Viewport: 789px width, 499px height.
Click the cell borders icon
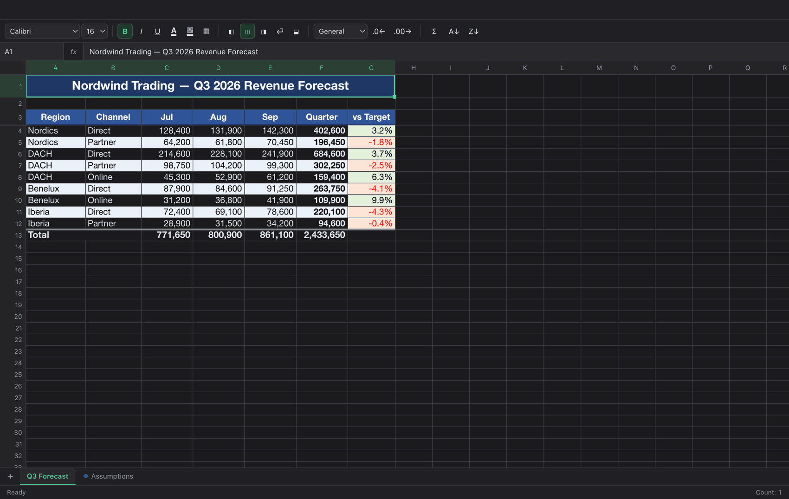(206, 31)
